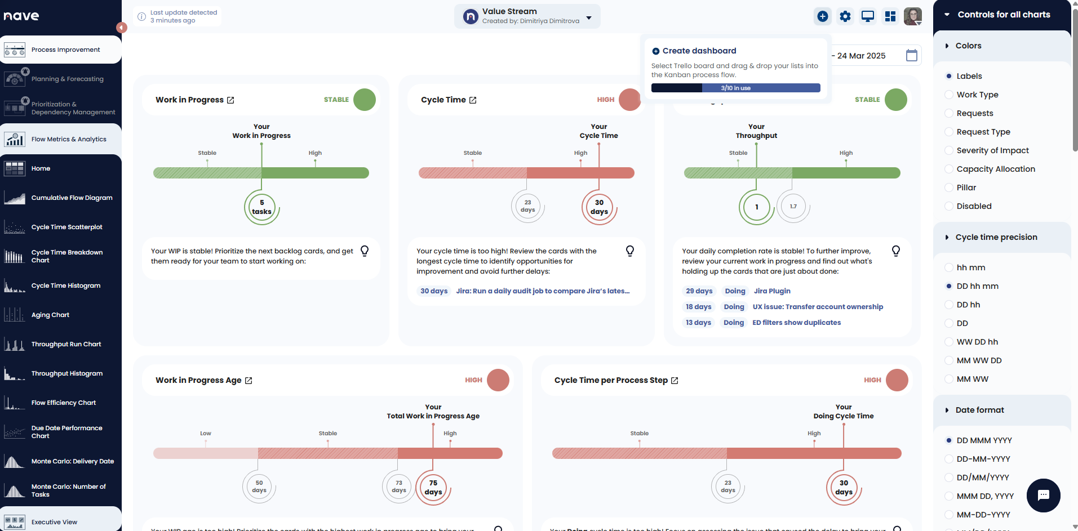Open Monte Carlo: Delivery Date

point(72,461)
